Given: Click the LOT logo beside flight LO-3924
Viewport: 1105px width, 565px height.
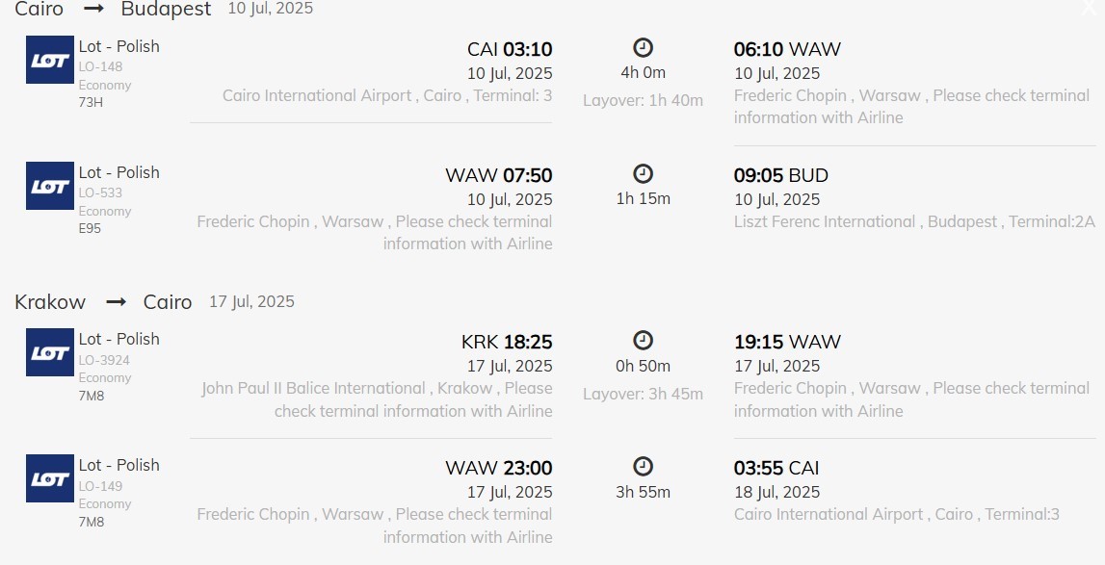Looking at the screenshot, I should [50, 352].
